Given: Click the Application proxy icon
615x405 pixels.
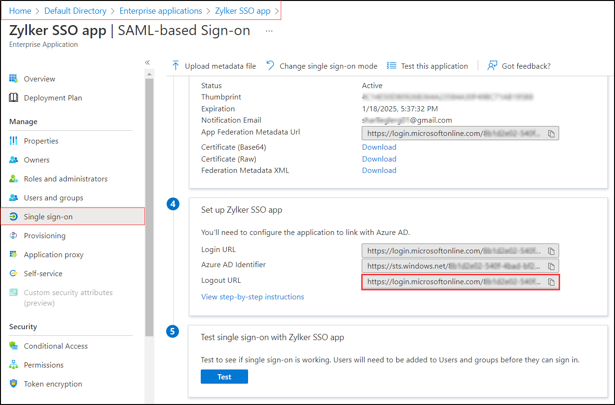Looking at the screenshot, I should [x=14, y=254].
